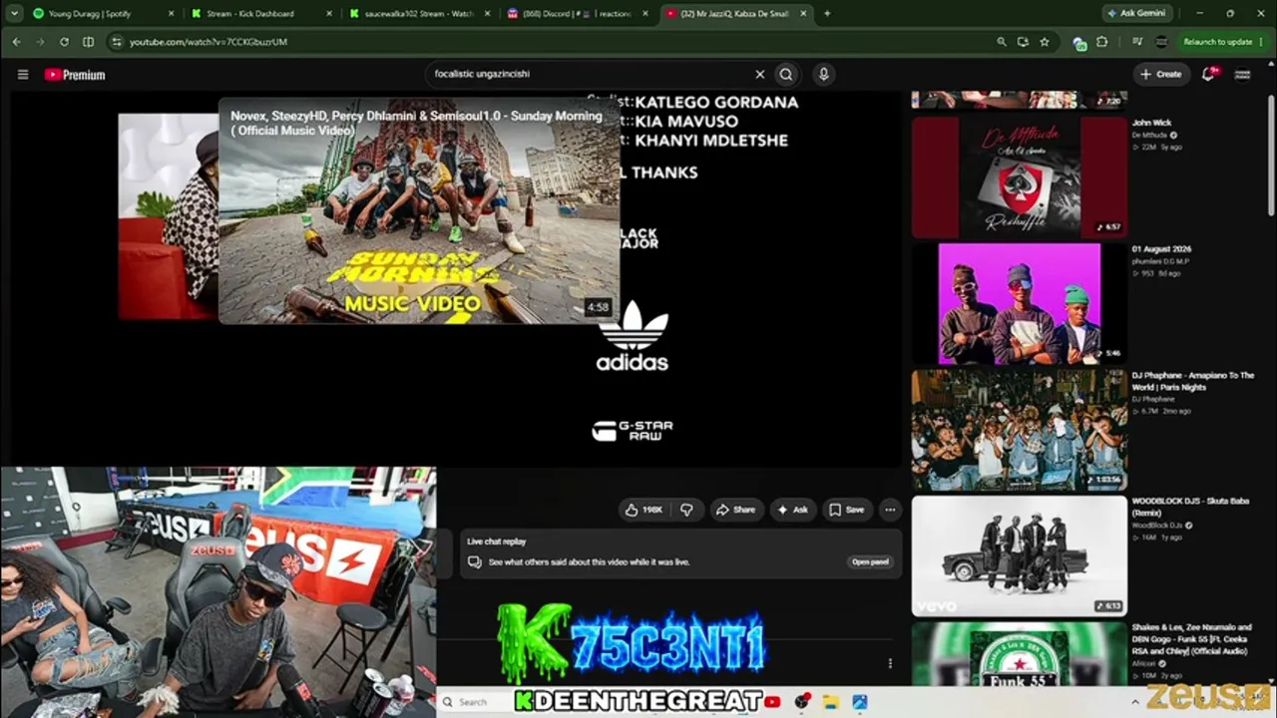Open Photos app in taskbar
The image size is (1277, 718).
(860, 702)
